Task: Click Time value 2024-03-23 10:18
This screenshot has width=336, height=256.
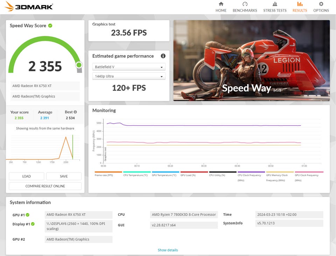Action: tap(289, 215)
